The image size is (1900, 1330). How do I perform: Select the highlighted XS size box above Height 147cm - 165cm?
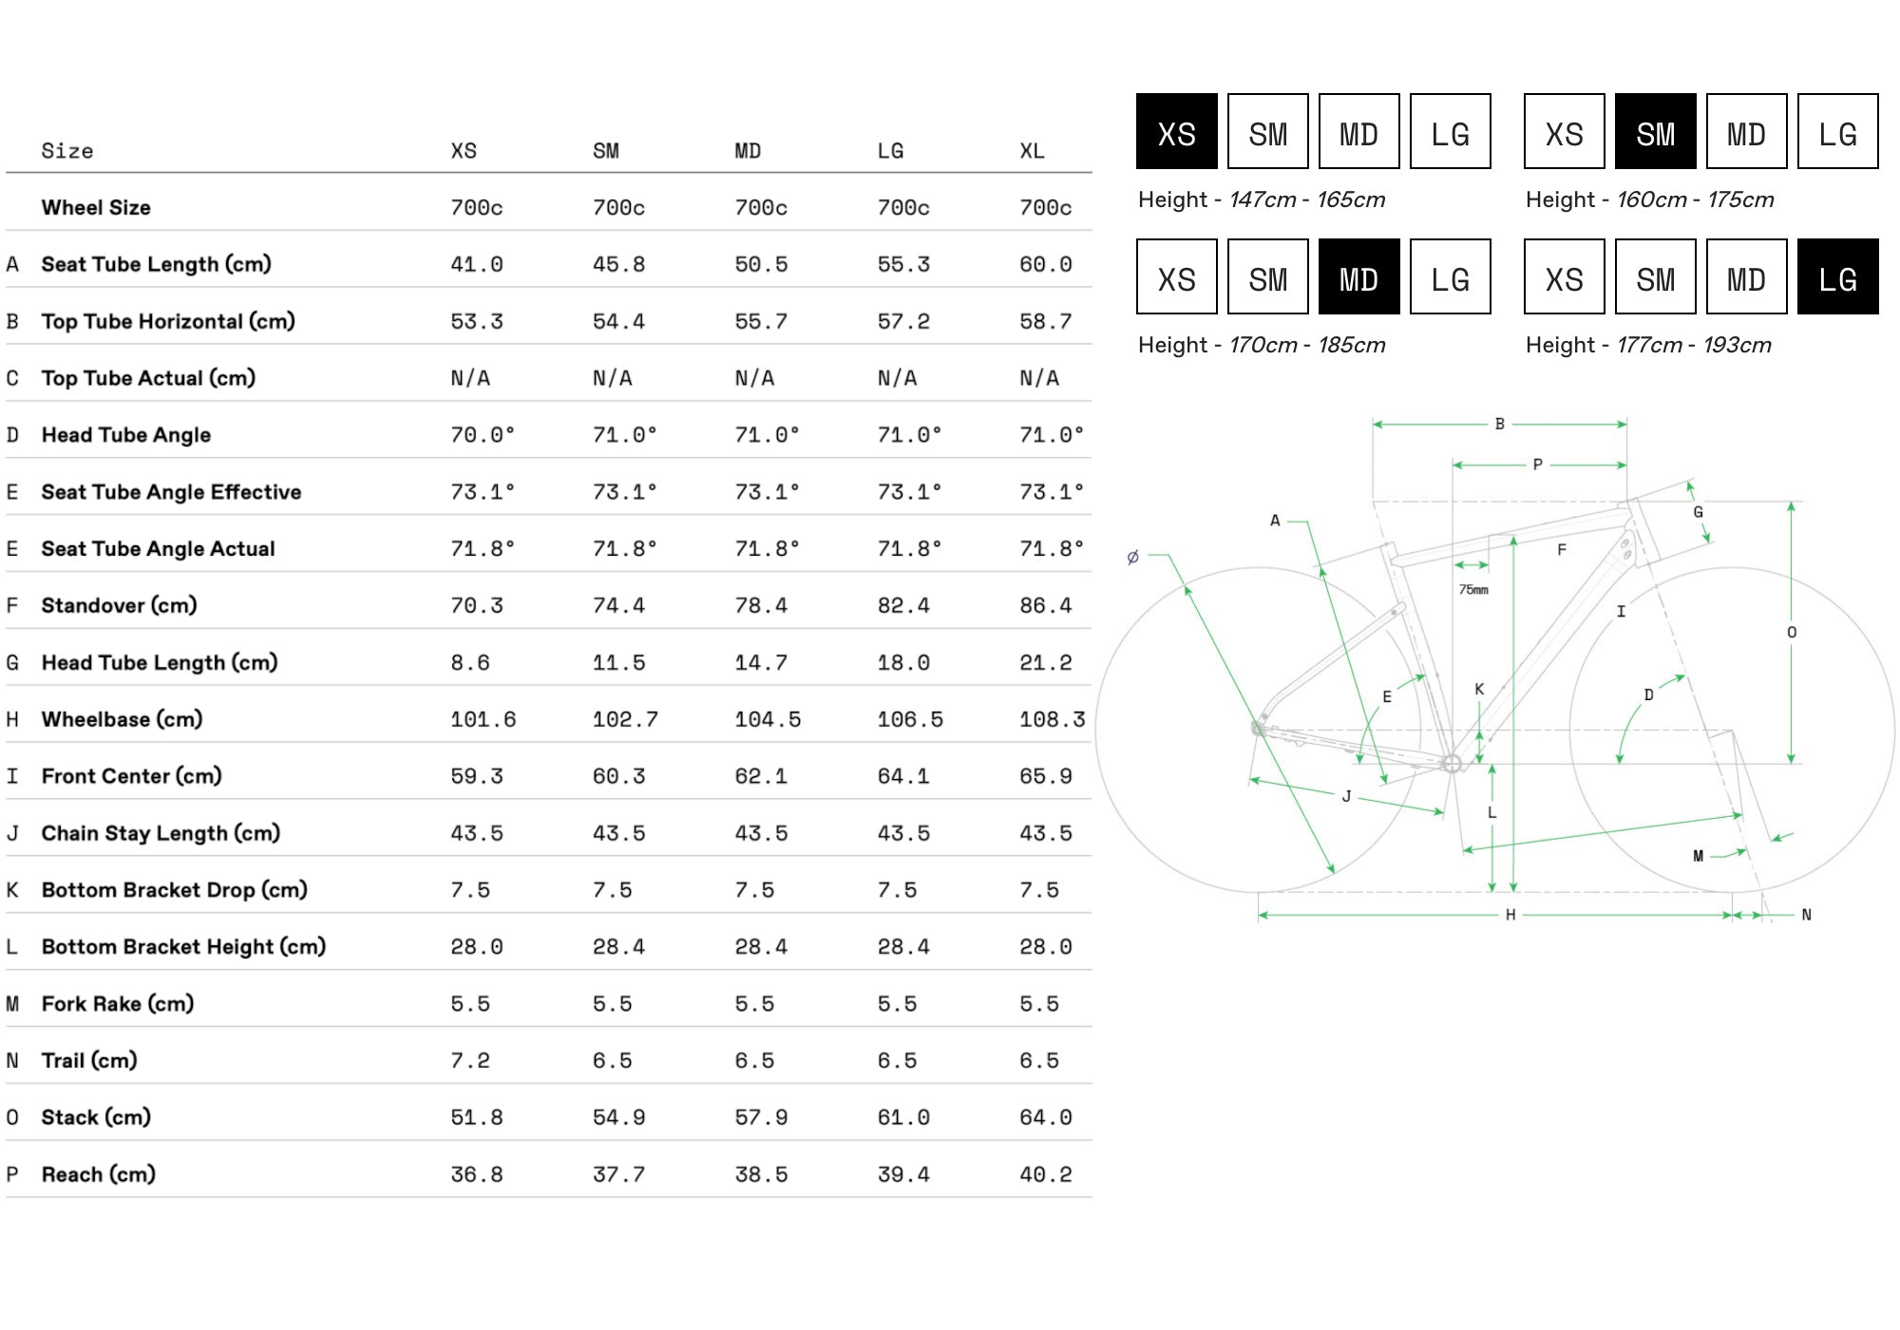coord(1176,132)
